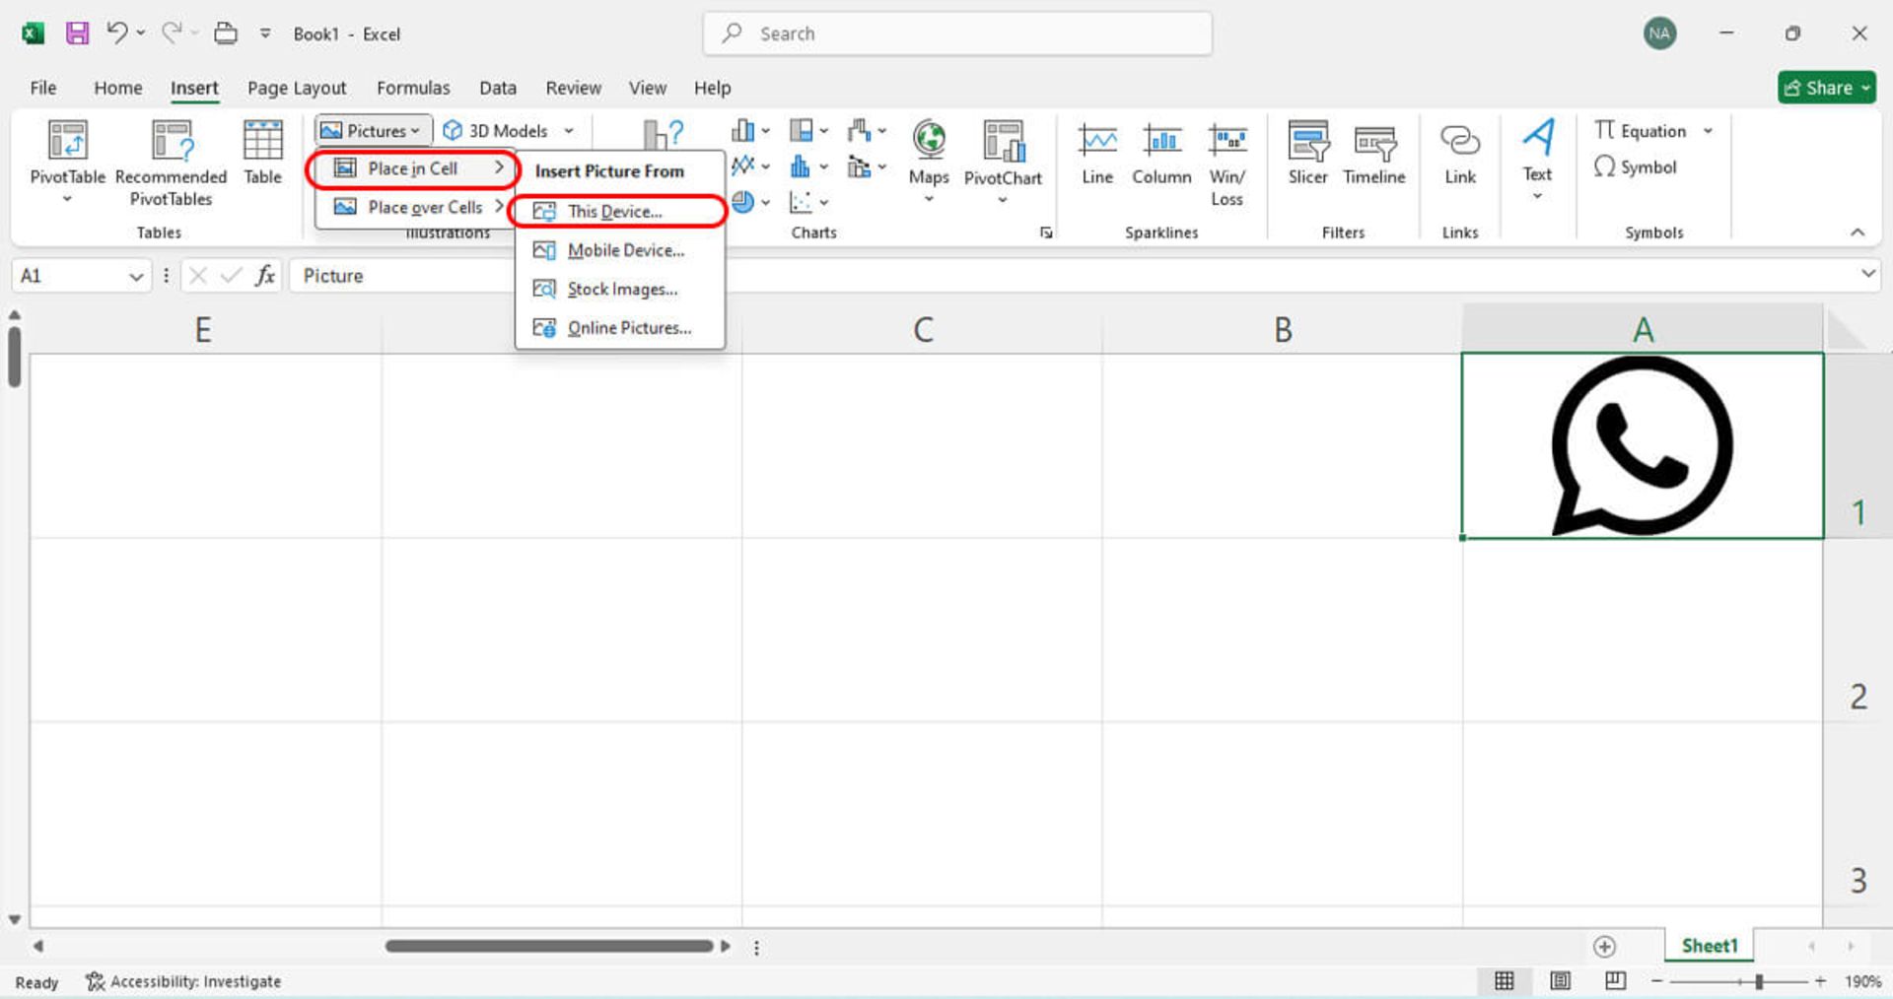The height and width of the screenshot is (999, 1893).
Task: Switch to Page Layout view icon
Action: (x=1560, y=980)
